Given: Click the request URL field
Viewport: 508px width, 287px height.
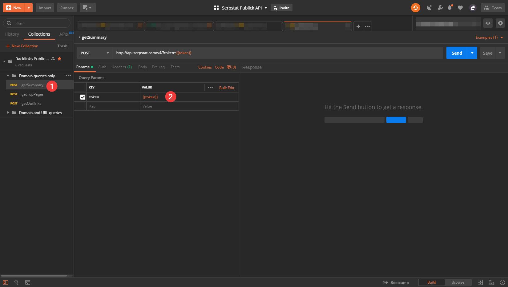Looking at the screenshot, I should coord(278,53).
